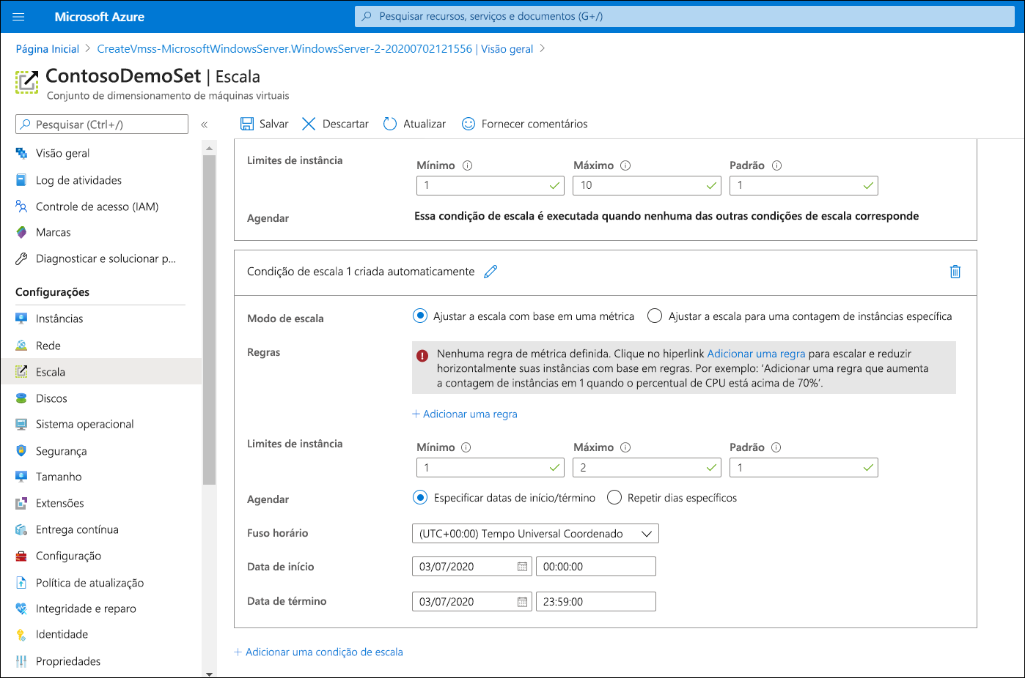The height and width of the screenshot is (678, 1025).
Task: Click breadcrumb chevron after Visão geral
Action: [x=542, y=48]
